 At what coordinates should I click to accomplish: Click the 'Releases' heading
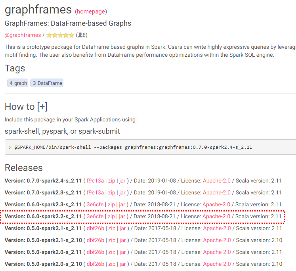tap(24, 168)
